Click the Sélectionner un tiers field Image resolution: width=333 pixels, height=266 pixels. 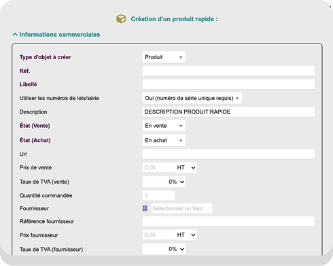[181, 208]
